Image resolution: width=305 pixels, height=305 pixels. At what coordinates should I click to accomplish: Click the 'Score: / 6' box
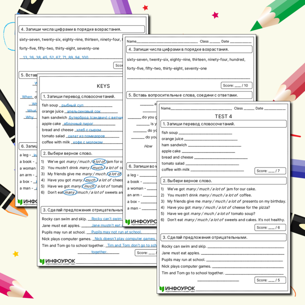click(x=270, y=227)
